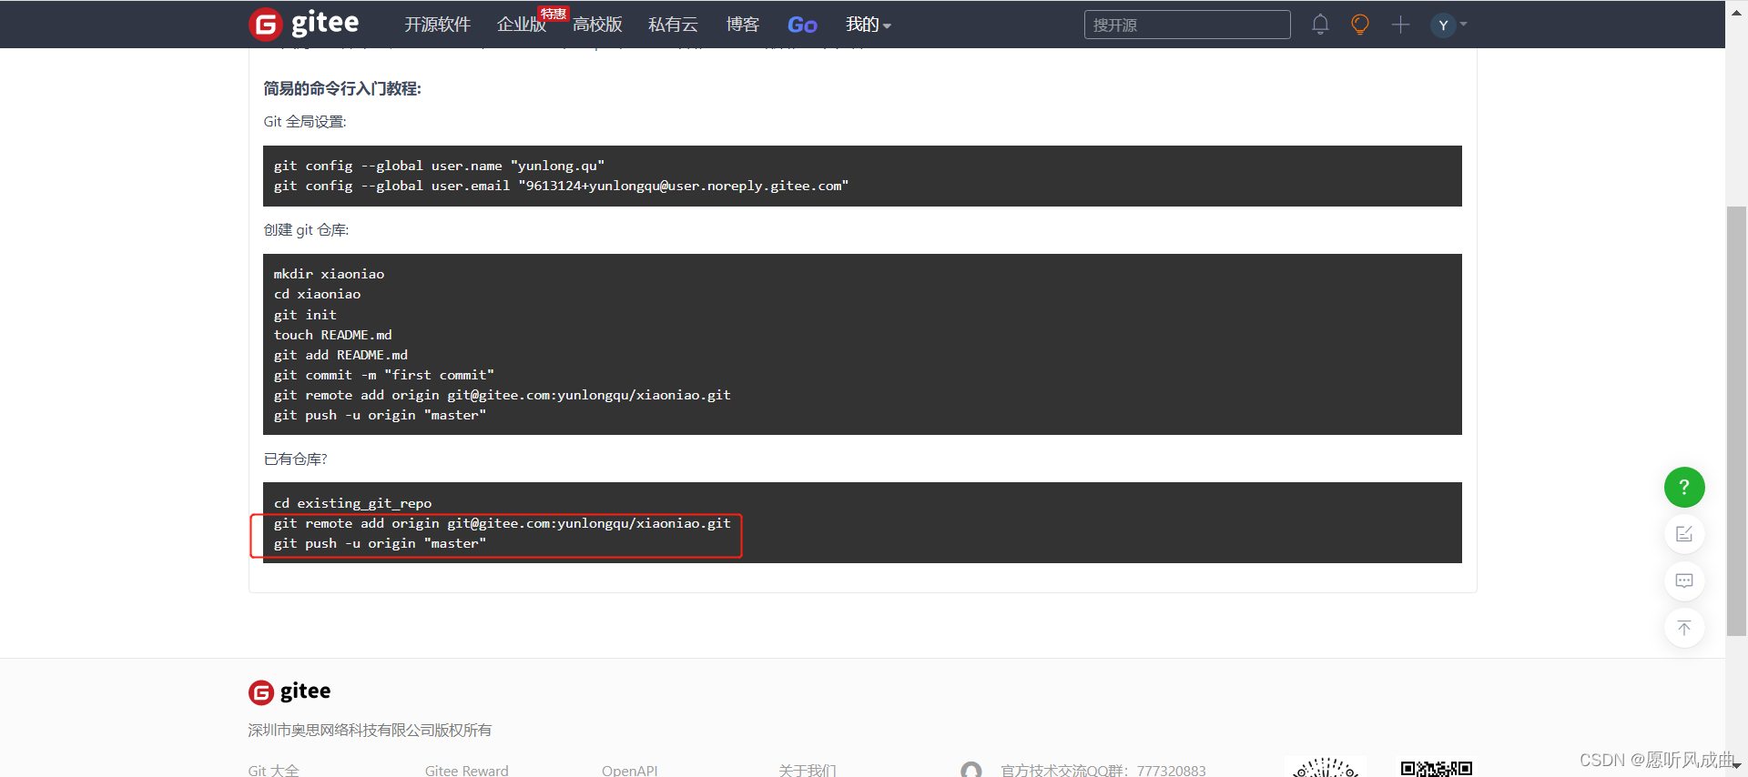Viewport: 1748px width, 777px height.
Task: Open 开源软件 menu item
Action: [437, 25]
